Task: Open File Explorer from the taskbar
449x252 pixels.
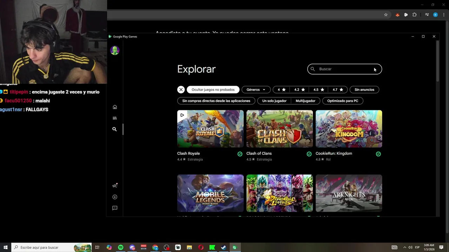Action: click(x=189, y=247)
